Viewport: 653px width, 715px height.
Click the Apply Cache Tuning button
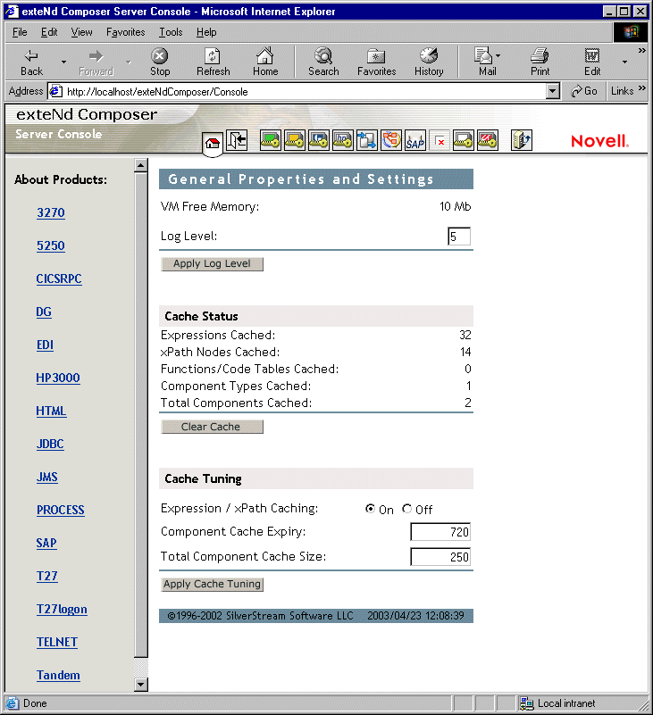pyautogui.click(x=213, y=584)
